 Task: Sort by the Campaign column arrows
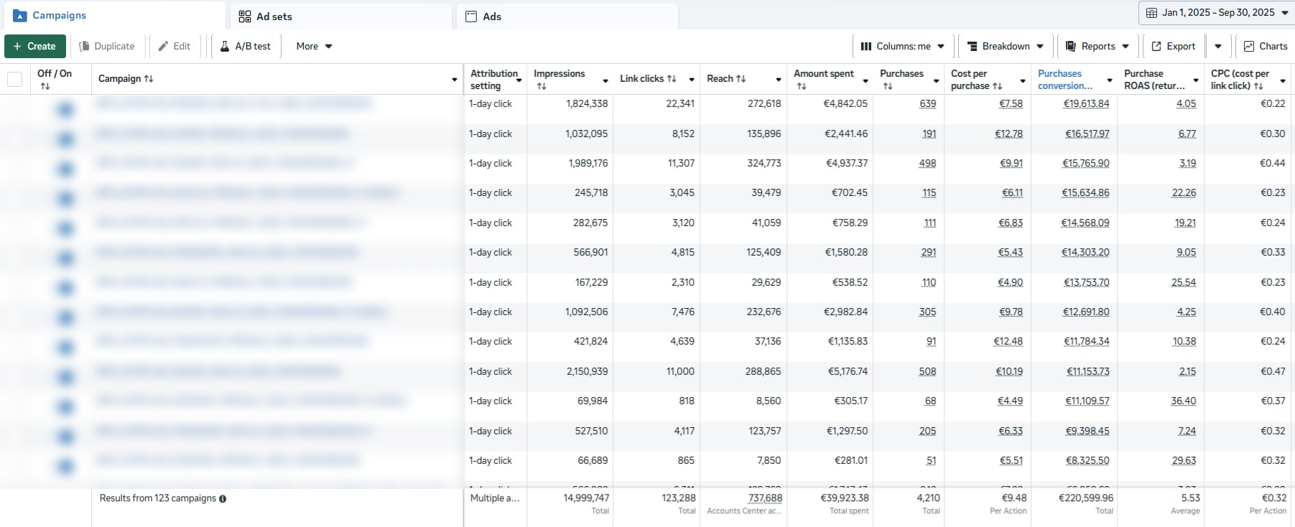click(149, 79)
